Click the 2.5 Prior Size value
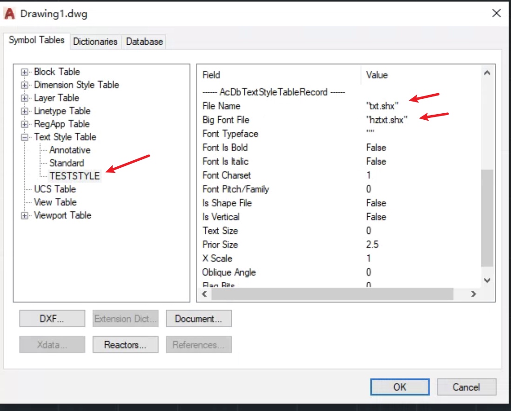The image size is (511, 411). click(x=372, y=245)
